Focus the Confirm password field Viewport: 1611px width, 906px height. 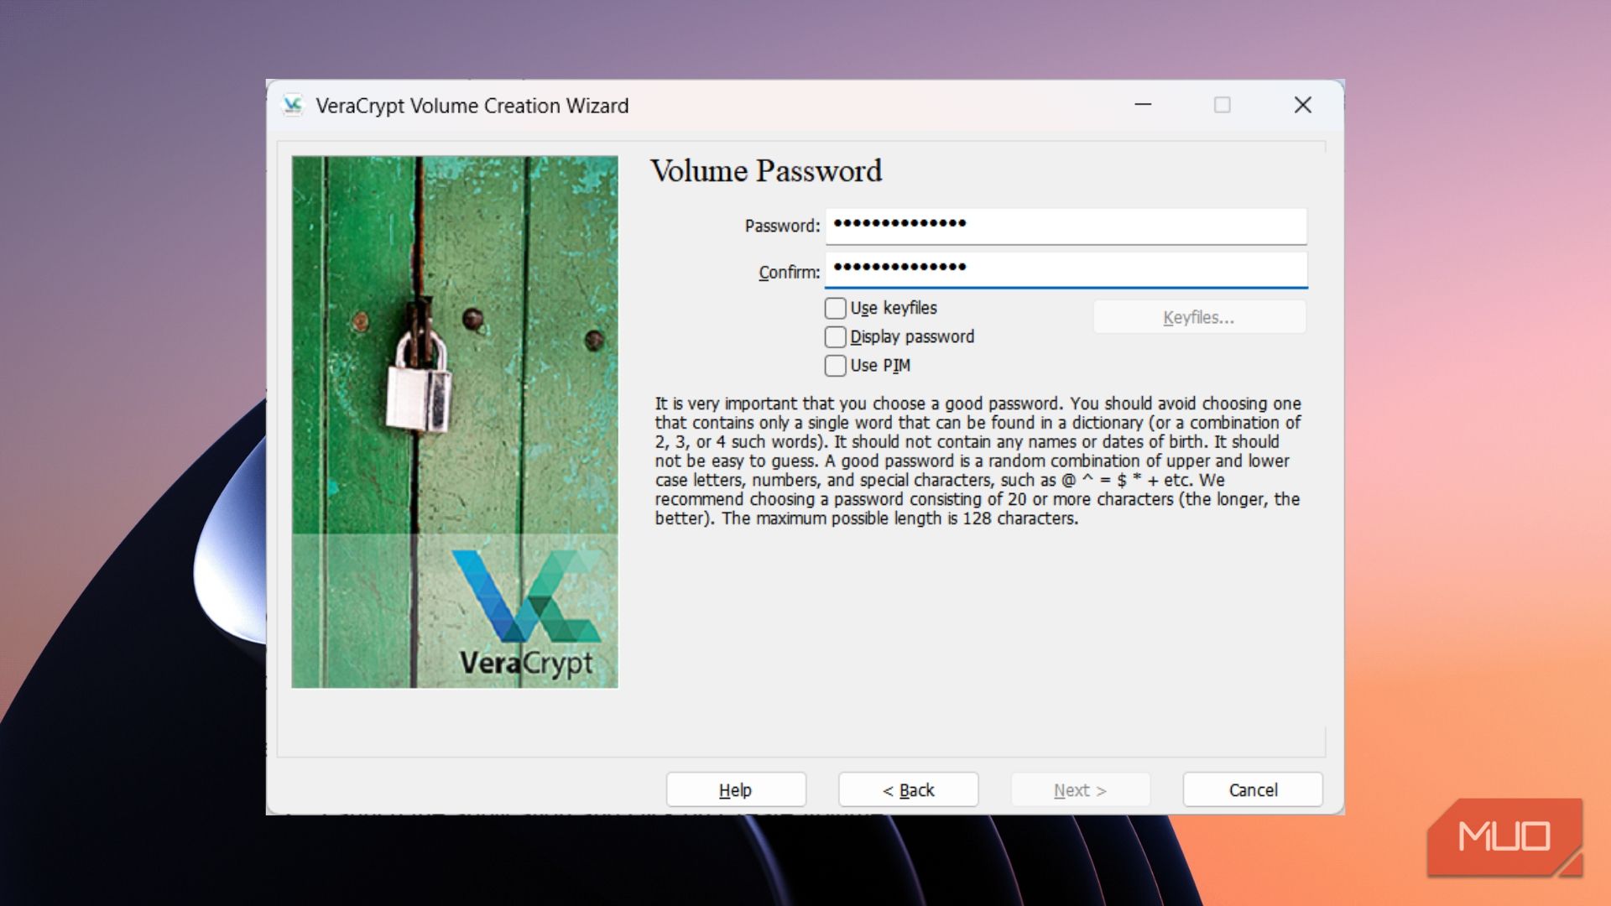1066,269
